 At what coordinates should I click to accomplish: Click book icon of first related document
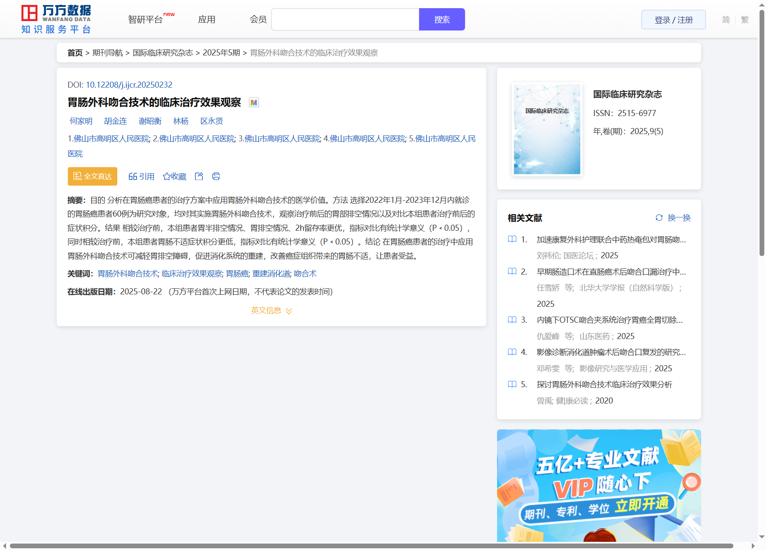[512, 239]
